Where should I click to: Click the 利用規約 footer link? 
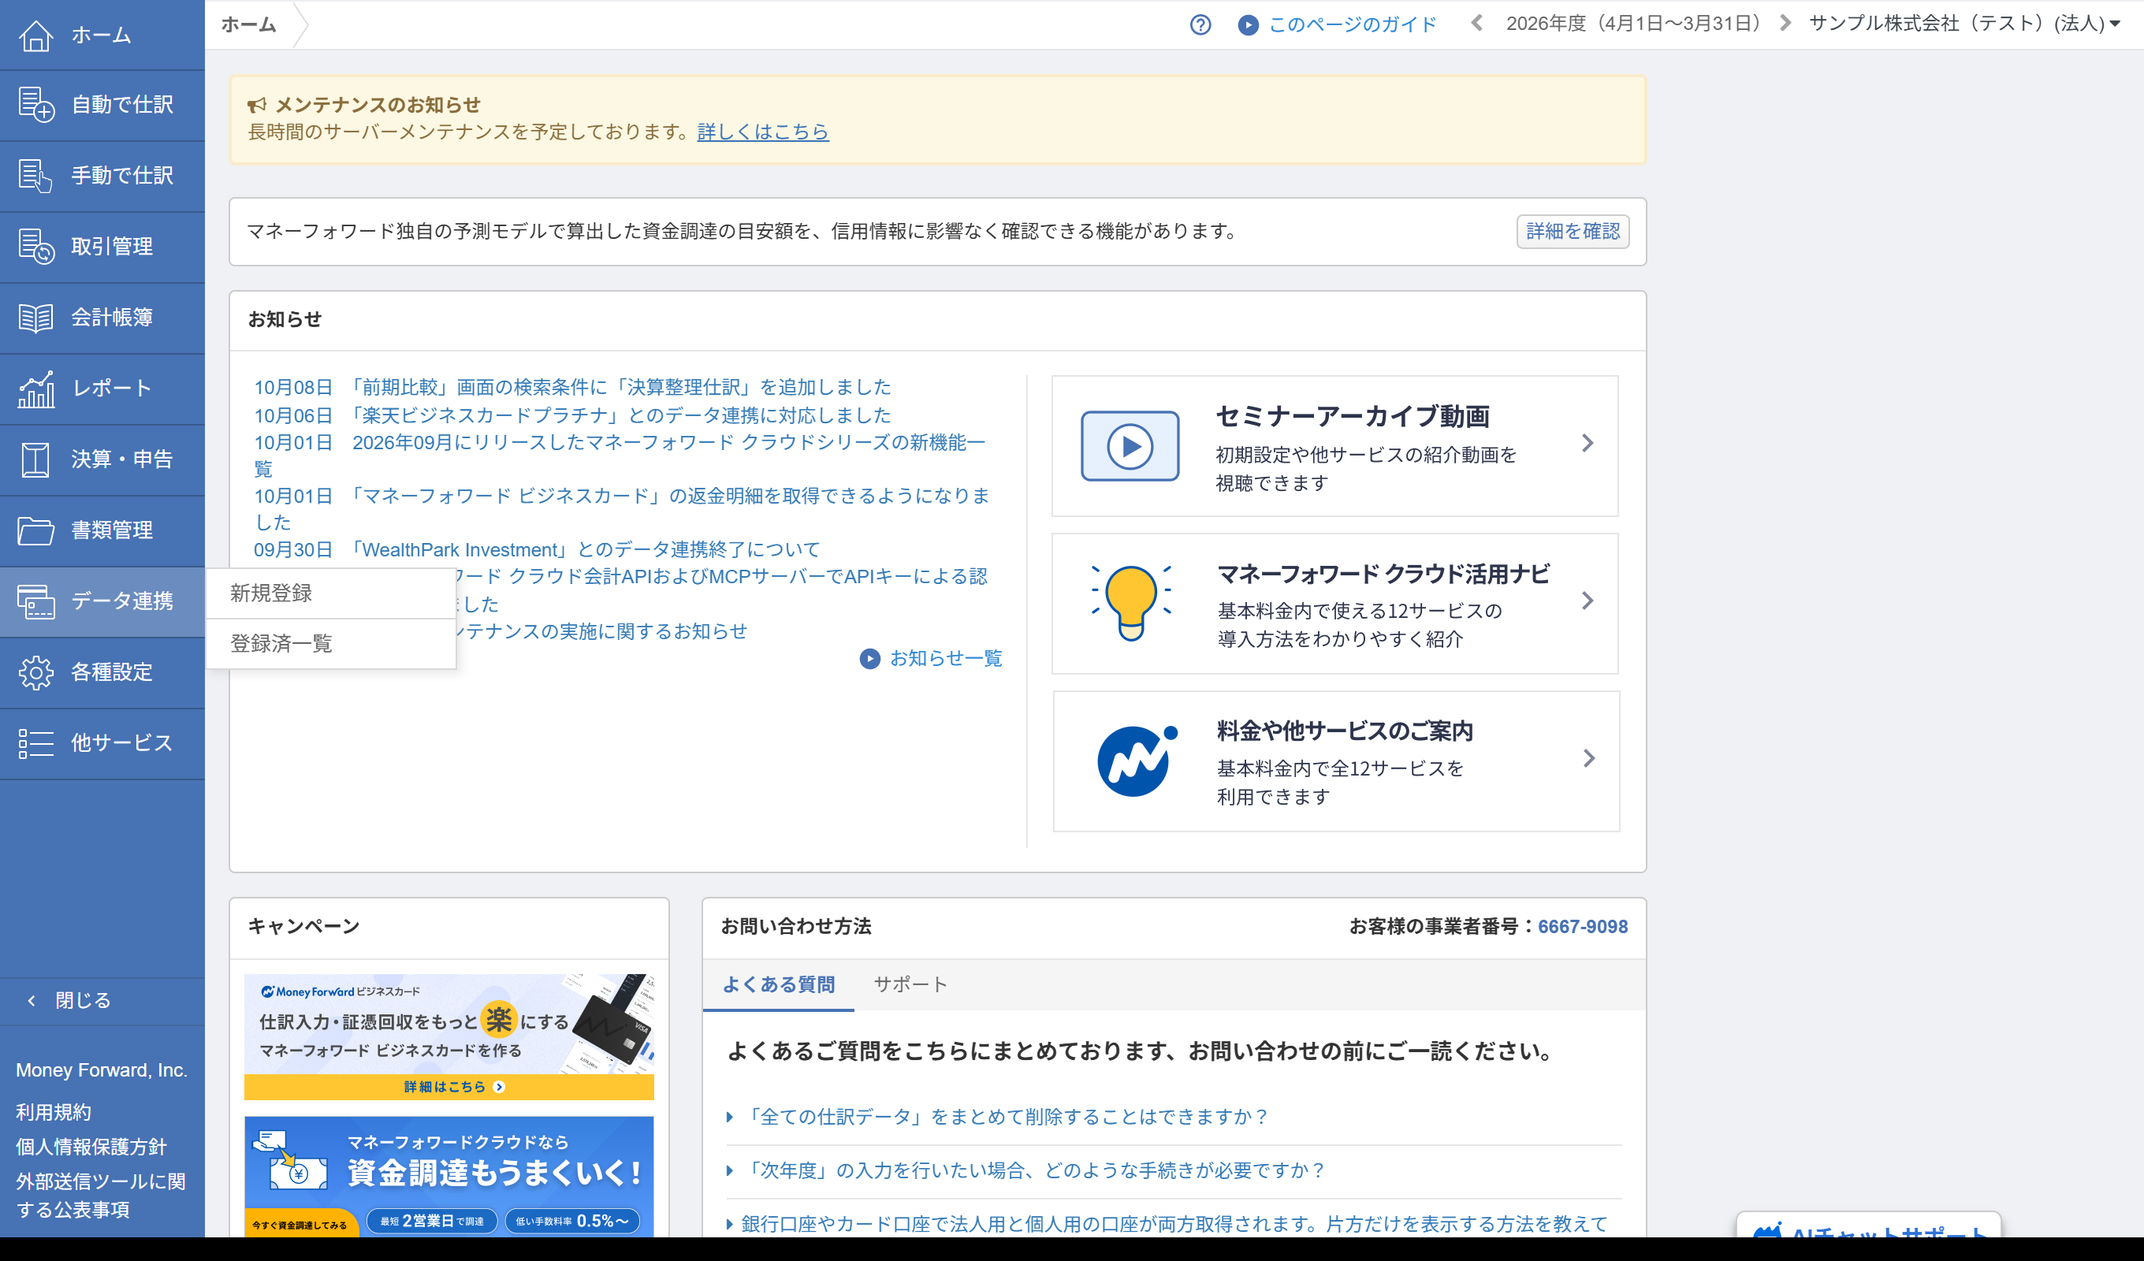point(54,1112)
